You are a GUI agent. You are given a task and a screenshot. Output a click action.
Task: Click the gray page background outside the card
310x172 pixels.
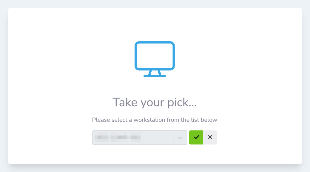tap(4, 90)
